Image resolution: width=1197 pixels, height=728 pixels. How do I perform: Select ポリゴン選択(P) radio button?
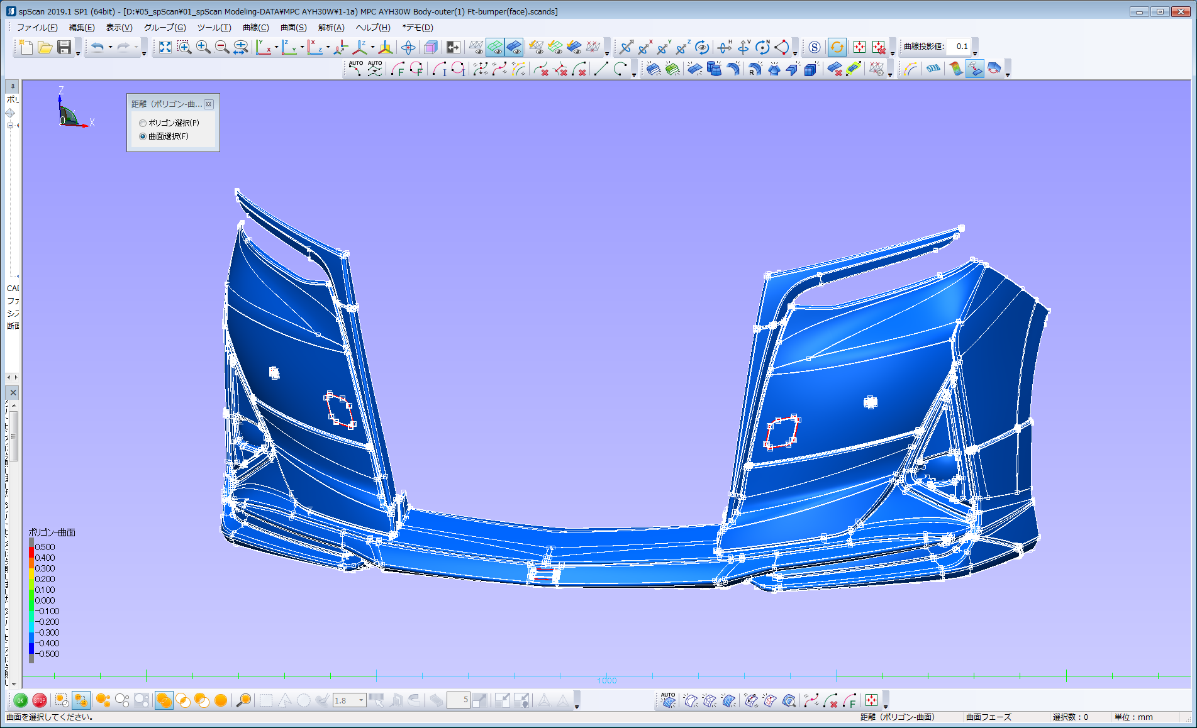pyautogui.click(x=143, y=123)
